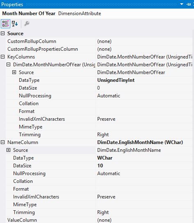Image resolution: width=194 pixels, height=223 pixels.
Task: Select the CustomRollupPropertiesColumn property
Action: [43, 49]
